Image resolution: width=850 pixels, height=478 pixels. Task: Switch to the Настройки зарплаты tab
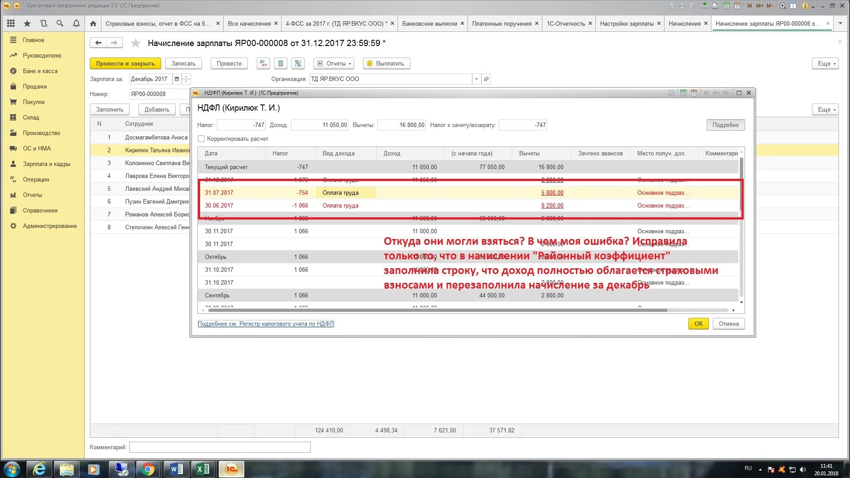coord(627,23)
